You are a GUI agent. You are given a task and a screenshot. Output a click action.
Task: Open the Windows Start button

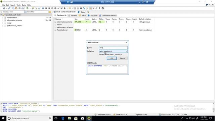click(x=3, y=118)
